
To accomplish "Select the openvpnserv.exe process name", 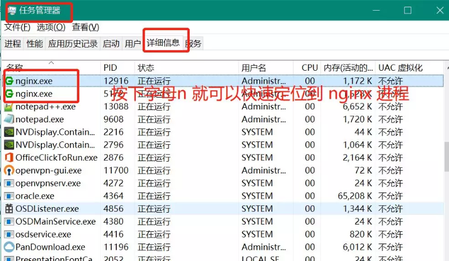I will [x=48, y=183].
